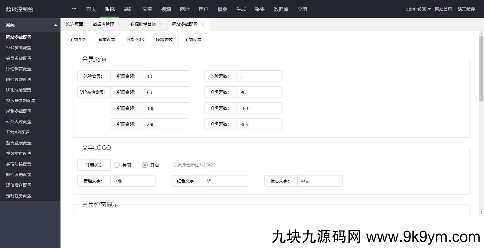Viewport: 484px width, 248px height.
Task: Select the 关闭 radio for text LOGO
Action: [117, 165]
